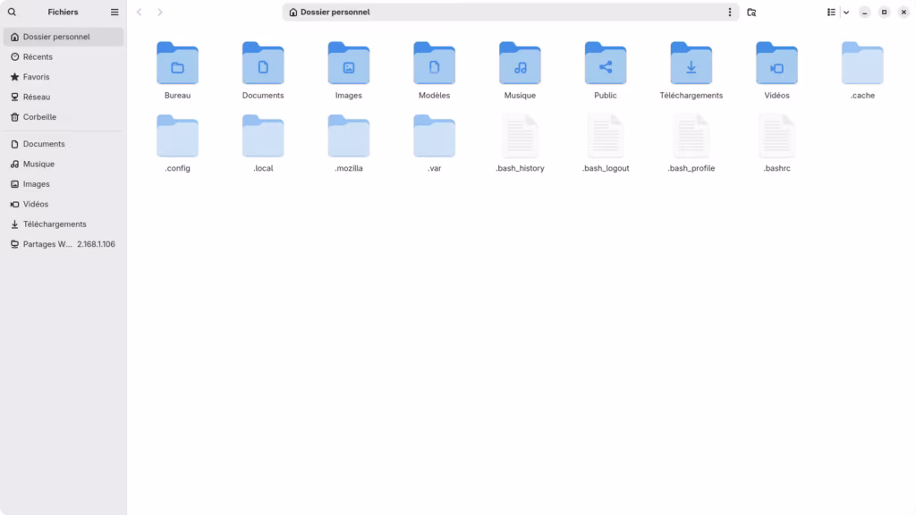Click the Dossier personnel path bar
Screen dimensions: 916x515
pyautogui.click(x=511, y=12)
